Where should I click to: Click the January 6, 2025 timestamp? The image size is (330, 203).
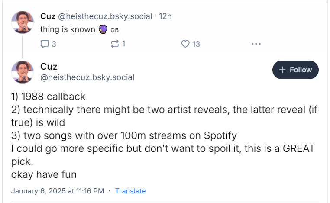[x=58, y=191]
